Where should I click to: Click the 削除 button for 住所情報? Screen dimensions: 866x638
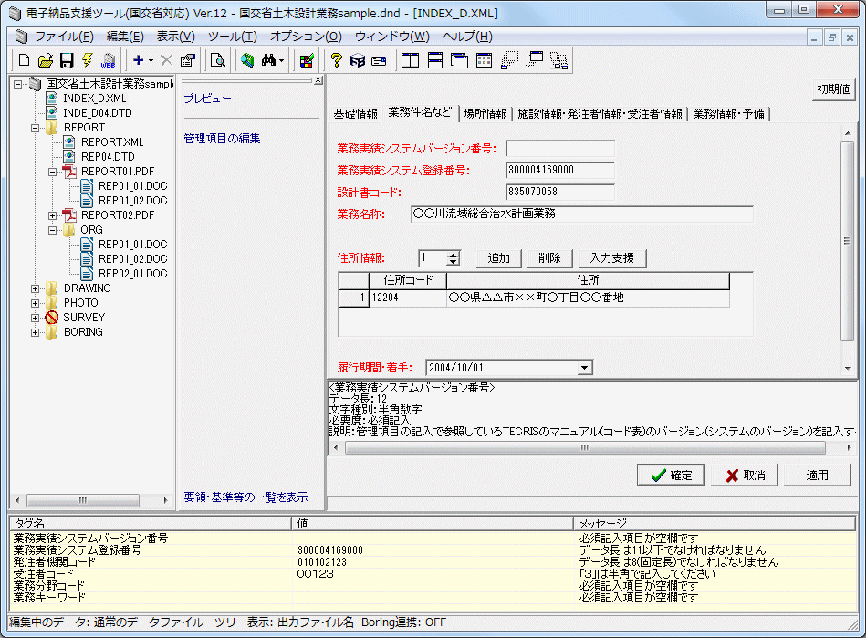[549, 258]
